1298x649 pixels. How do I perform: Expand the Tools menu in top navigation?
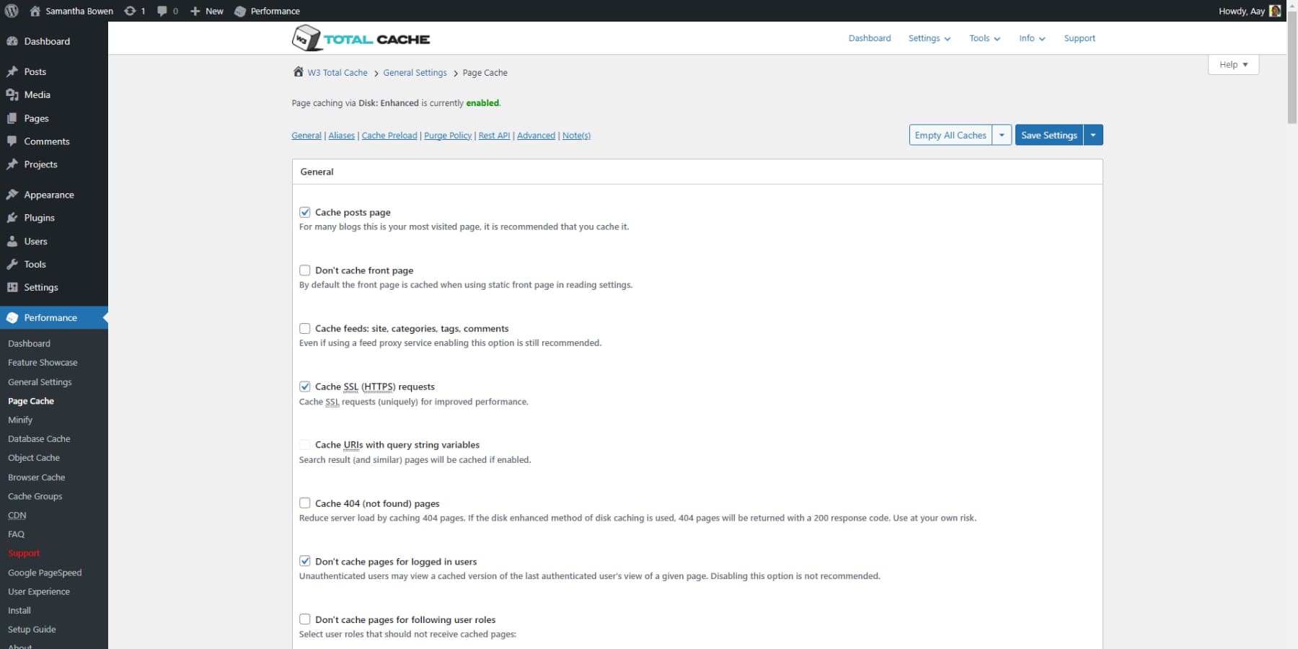coord(984,38)
